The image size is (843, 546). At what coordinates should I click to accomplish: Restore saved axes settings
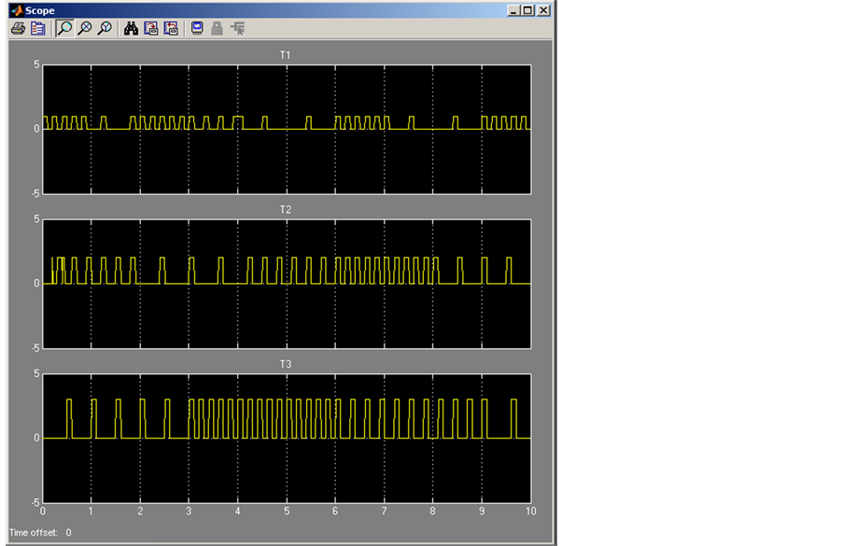click(170, 29)
